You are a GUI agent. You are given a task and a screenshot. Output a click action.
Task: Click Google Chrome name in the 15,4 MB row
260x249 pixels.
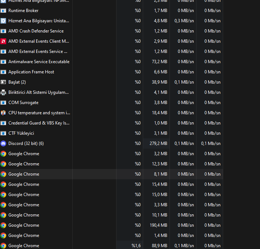(x=24, y=184)
